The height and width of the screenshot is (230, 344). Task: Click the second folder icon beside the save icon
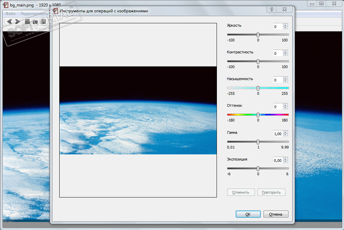coord(35,22)
